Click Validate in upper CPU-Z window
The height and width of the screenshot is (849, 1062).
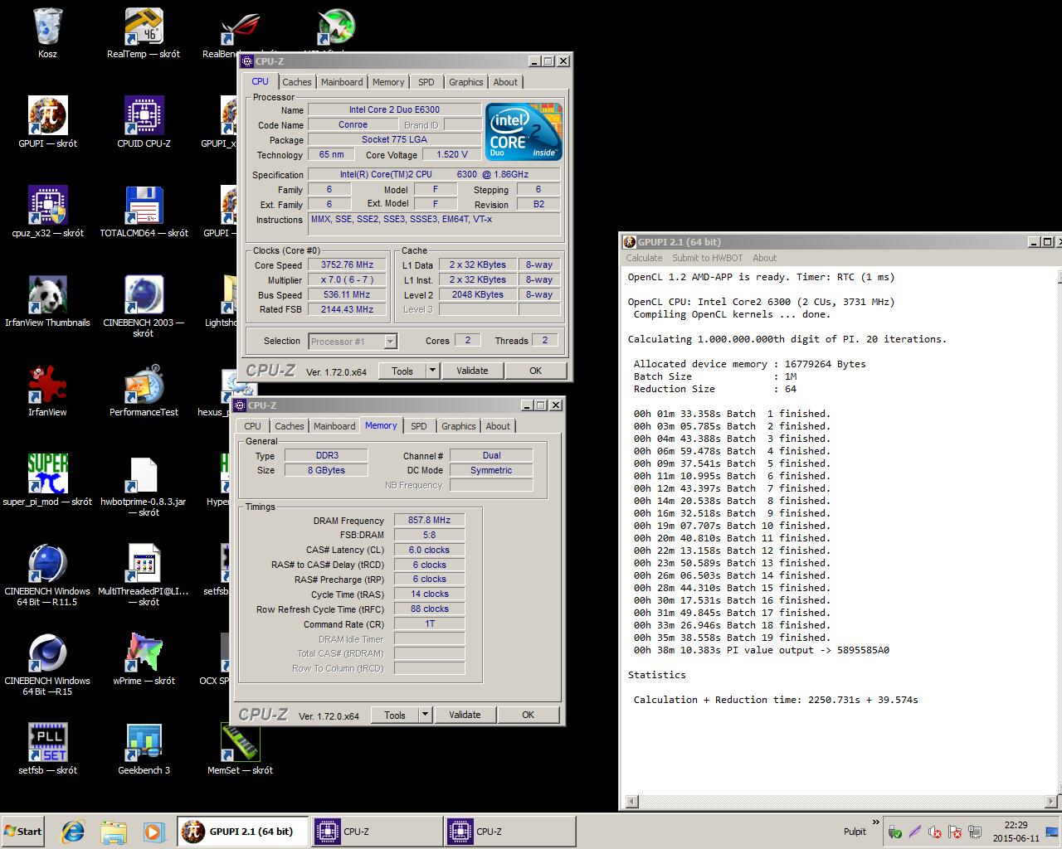(472, 371)
